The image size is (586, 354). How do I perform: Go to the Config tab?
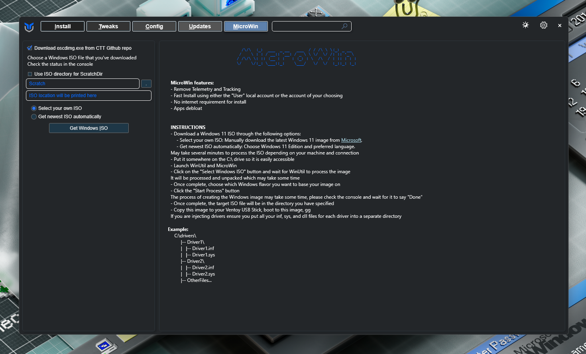[154, 26]
